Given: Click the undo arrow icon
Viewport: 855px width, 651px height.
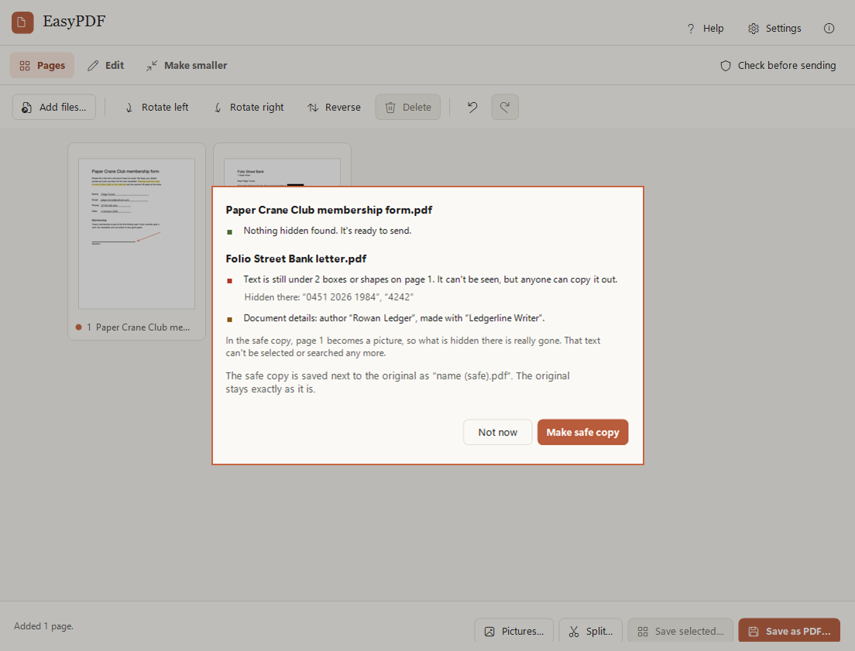Looking at the screenshot, I should click(472, 108).
